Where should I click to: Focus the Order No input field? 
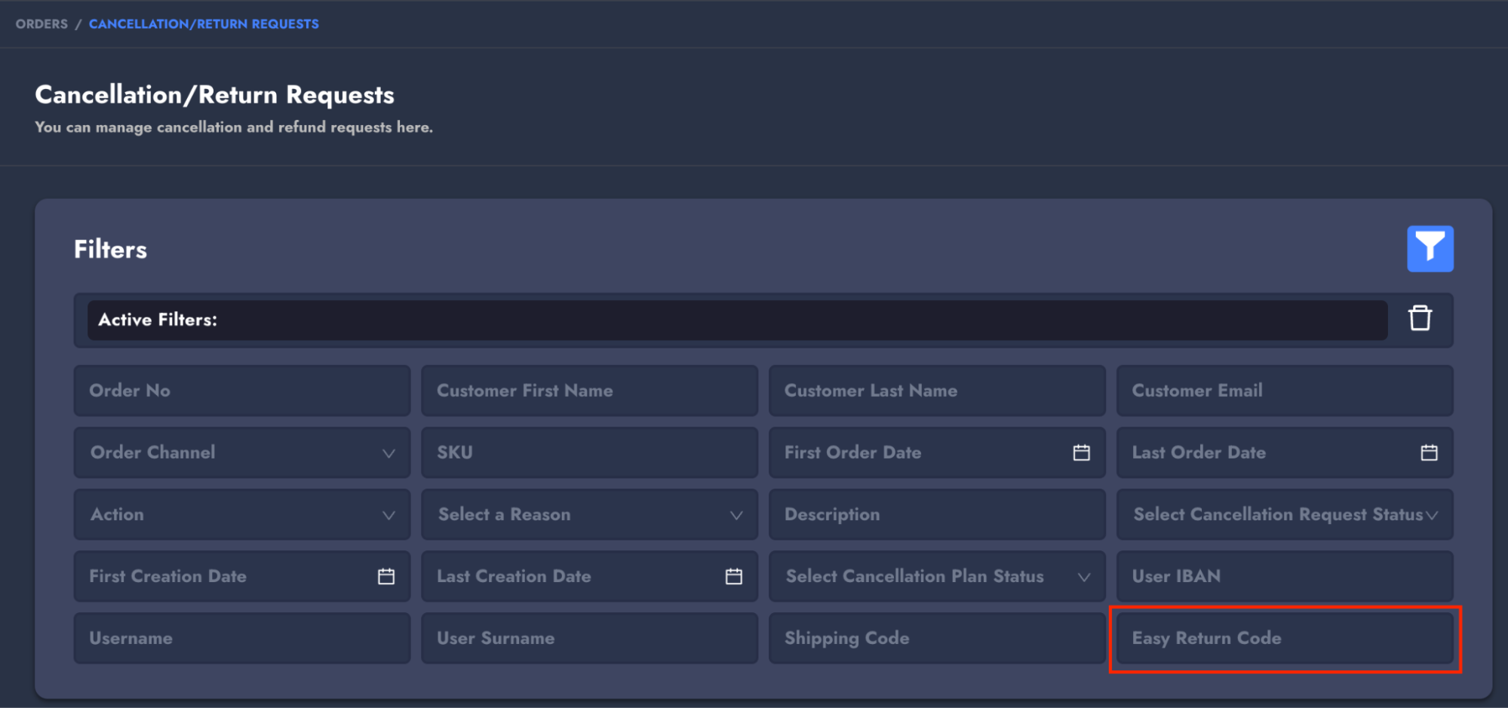(241, 391)
